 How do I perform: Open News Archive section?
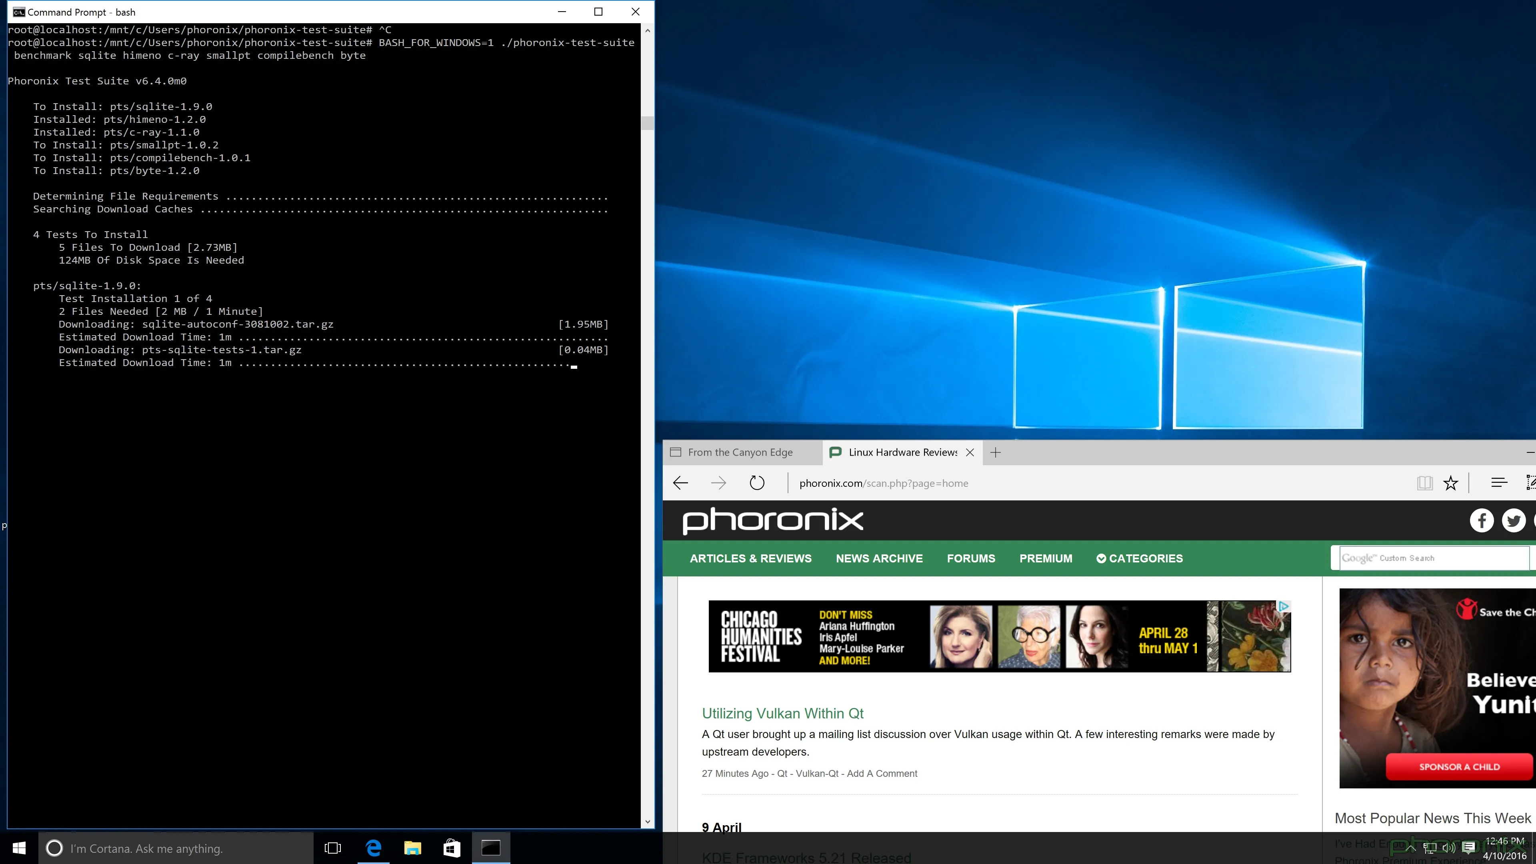click(880, 559)
